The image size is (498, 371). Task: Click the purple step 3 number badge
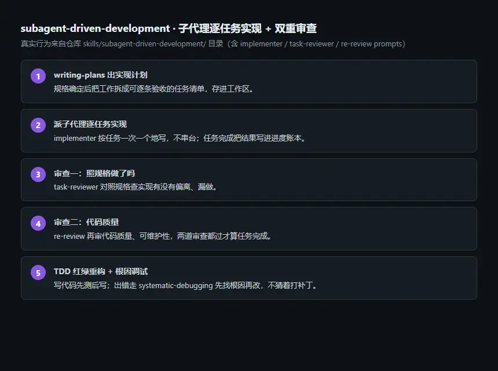pos(38,174)
